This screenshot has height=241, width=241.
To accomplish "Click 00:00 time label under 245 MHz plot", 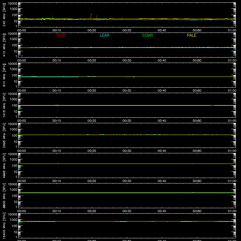I will pyautogui.click(x=22, y=30).
